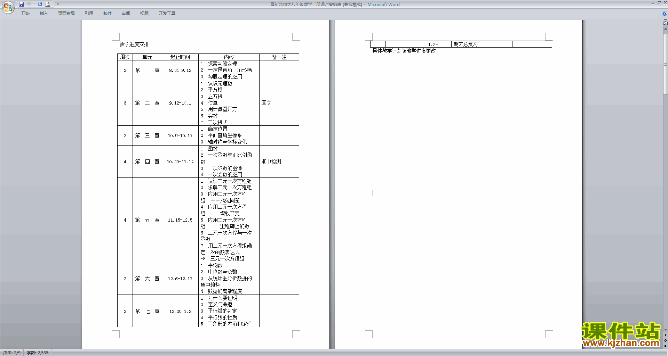668x356 pixels.
Task: Undo the last action in quick access toolbar
Action: coord(29,4)
